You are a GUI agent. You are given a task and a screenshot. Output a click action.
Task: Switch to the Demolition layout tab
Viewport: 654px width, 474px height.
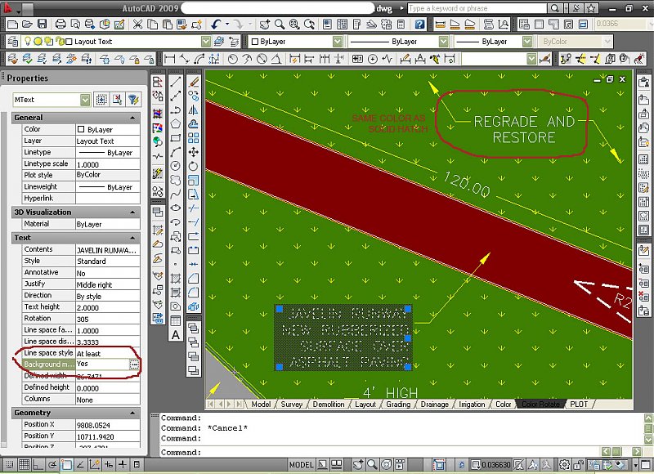(329, 404)
